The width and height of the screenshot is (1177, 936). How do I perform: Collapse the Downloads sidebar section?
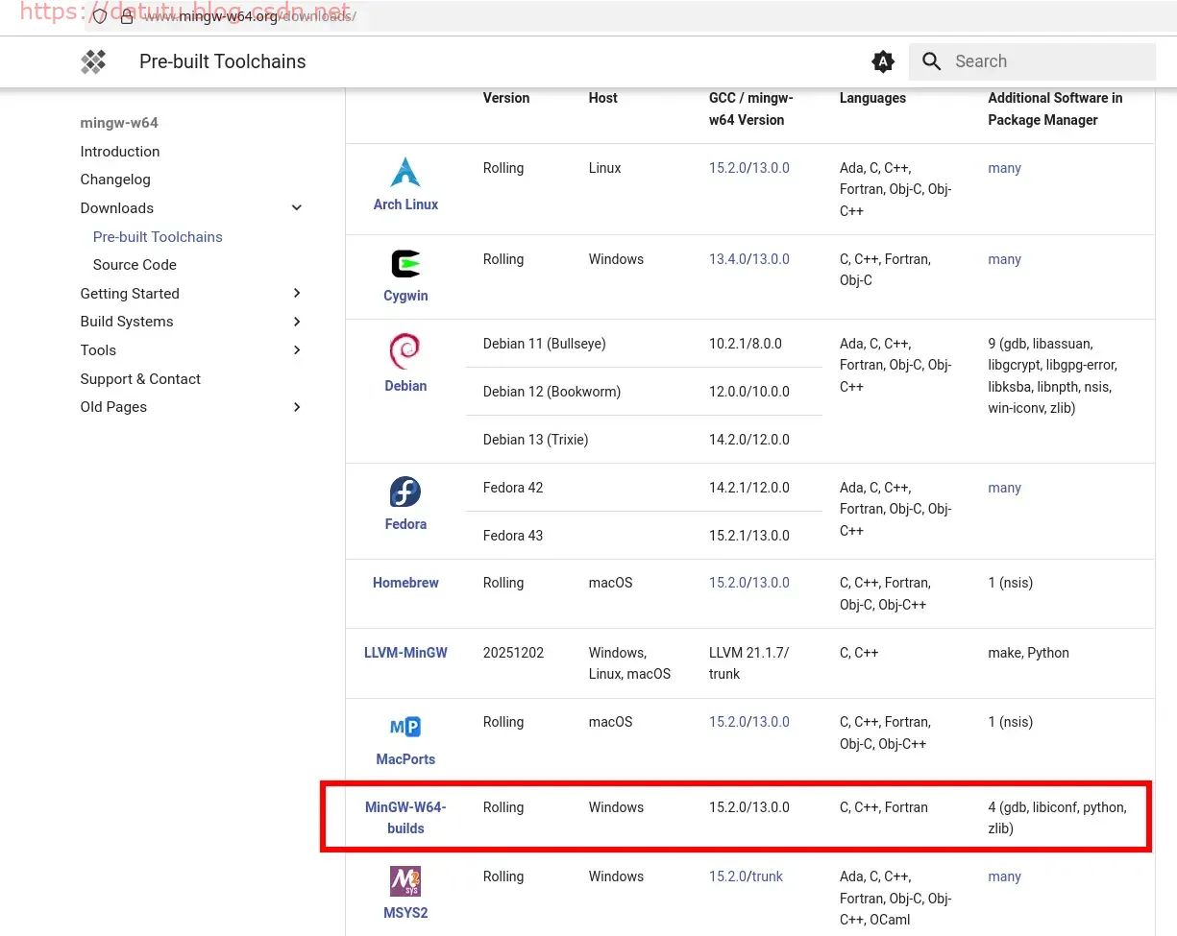pos(297,208)
